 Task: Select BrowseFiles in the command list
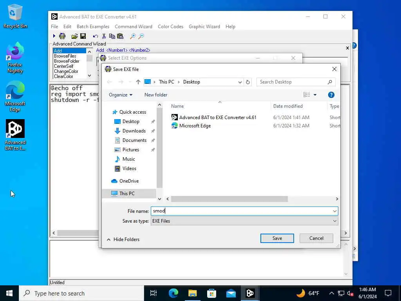point(65,56)
